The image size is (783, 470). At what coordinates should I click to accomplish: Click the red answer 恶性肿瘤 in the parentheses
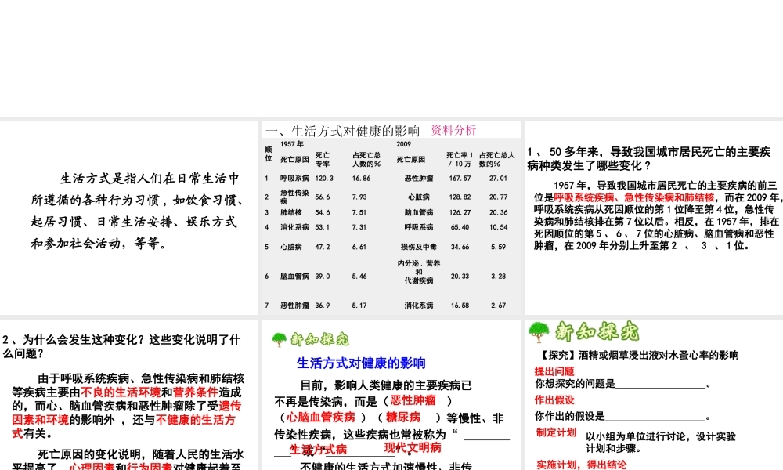[413, 400]
